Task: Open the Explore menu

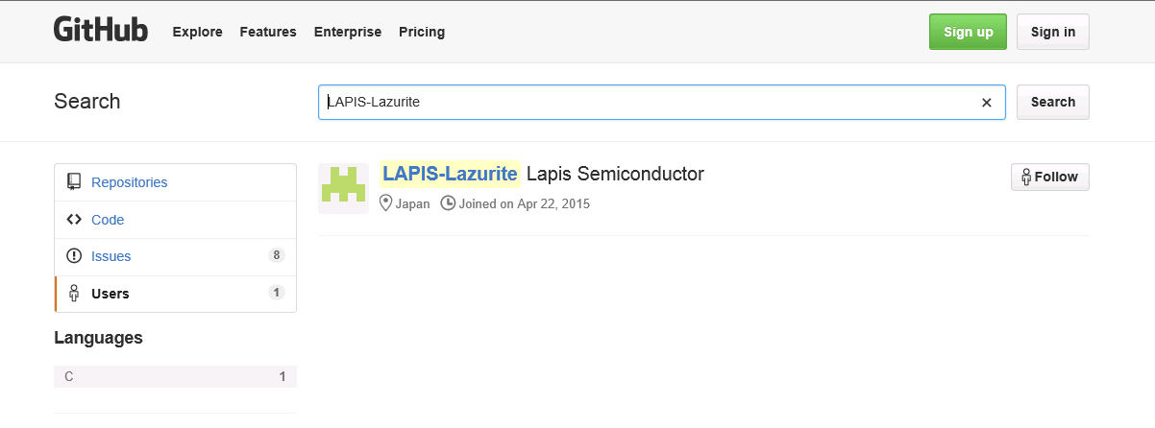Action: [197, 32]
